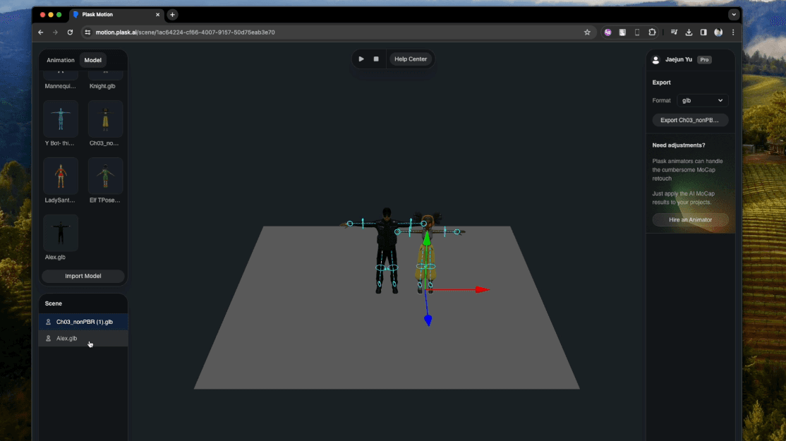Image resolution: width=786 pixels, height=441 pixels.
Task: Choose the Alex.glb model thumbnail
Action: [61, 233]
